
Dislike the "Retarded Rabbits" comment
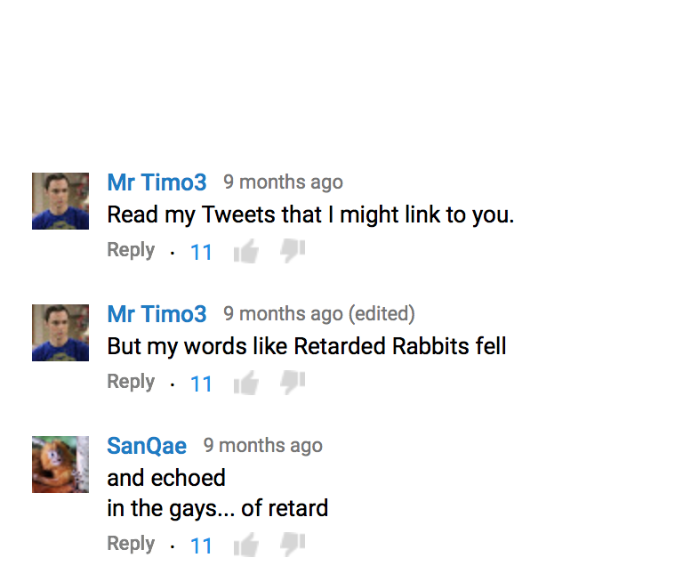click(x=293, y=382)
